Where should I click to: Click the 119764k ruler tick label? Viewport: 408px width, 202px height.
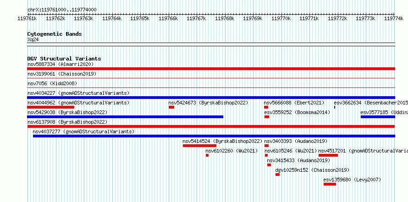(x=112, y=19)
